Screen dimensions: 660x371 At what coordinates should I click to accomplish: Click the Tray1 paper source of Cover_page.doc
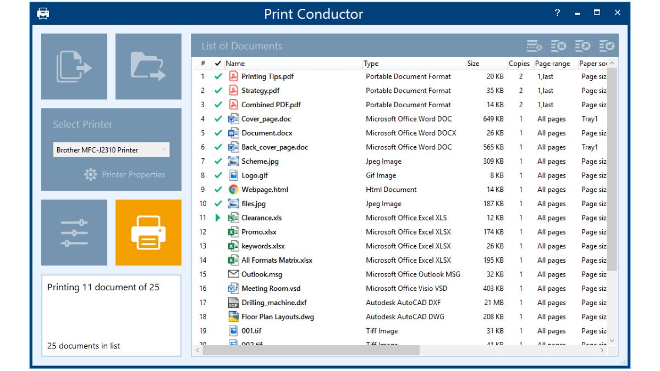(589, 119)
